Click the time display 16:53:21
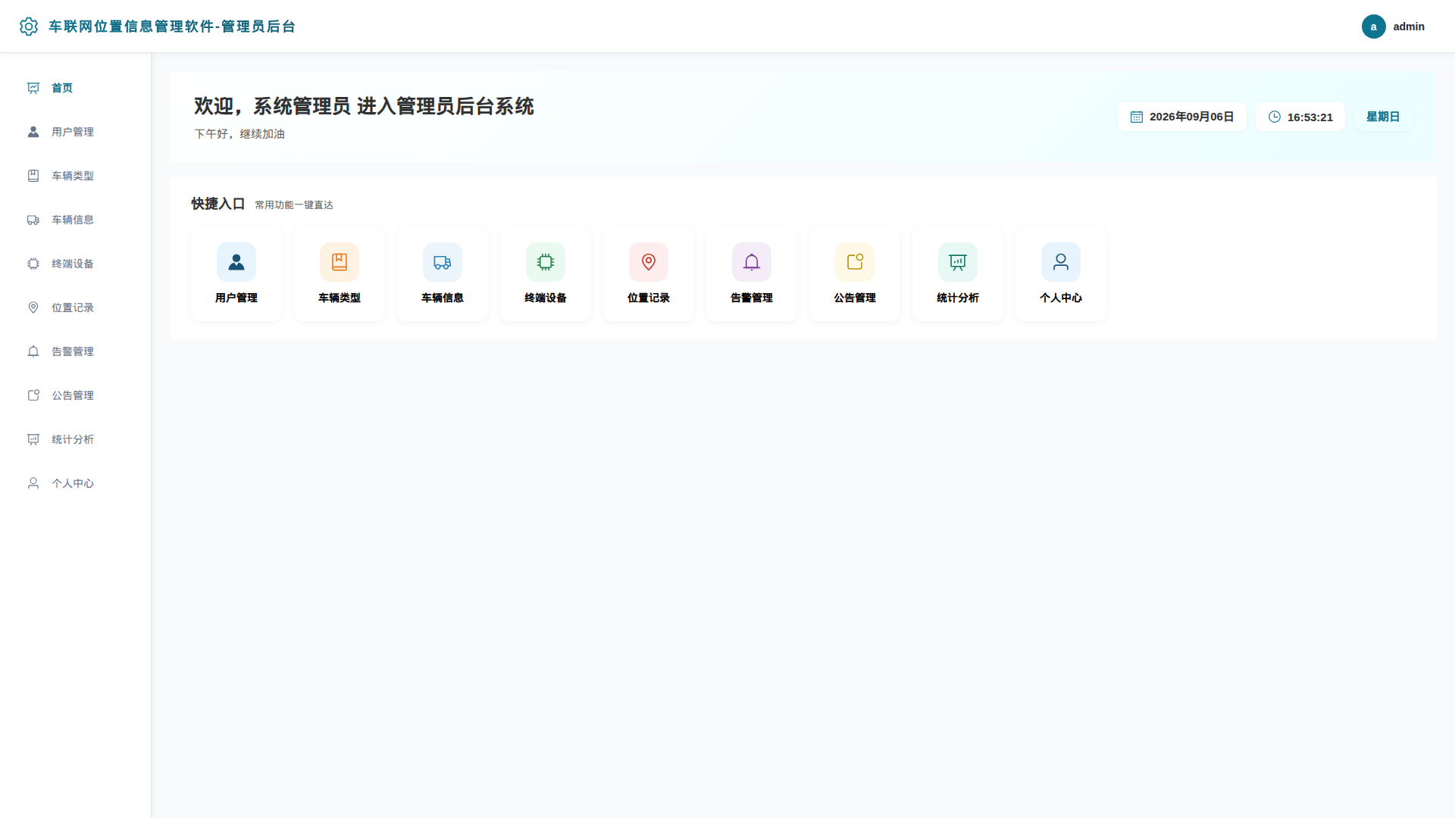 point(1309,117)
